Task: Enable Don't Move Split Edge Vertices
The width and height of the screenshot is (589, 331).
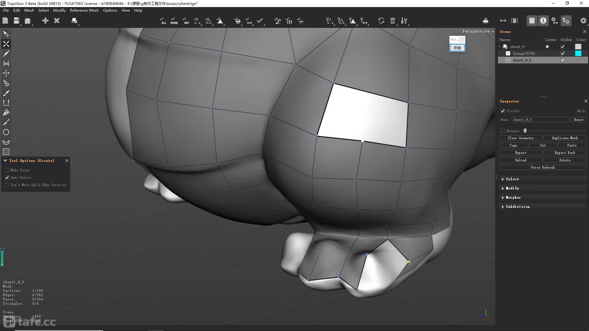Action: (7, 185)
